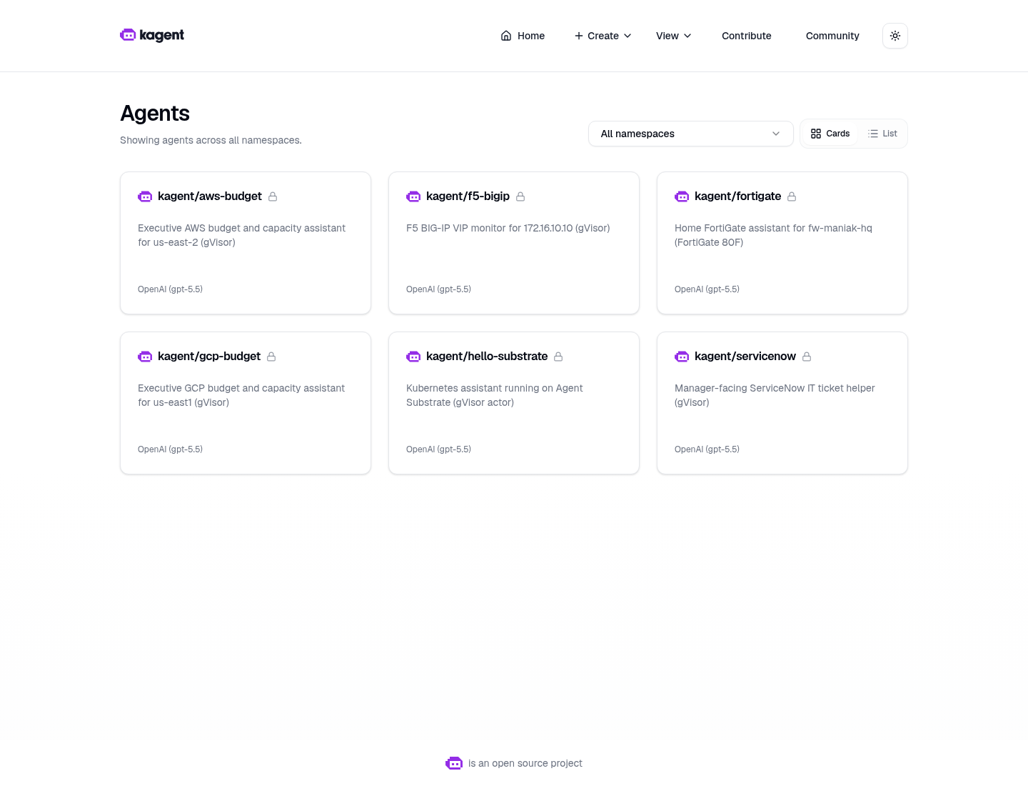Click the robot icon on kagent/fortigate card
Image resolution: width=1028 pixels, height=786 pixels.
pyautogui.click(x=682, y=196)
